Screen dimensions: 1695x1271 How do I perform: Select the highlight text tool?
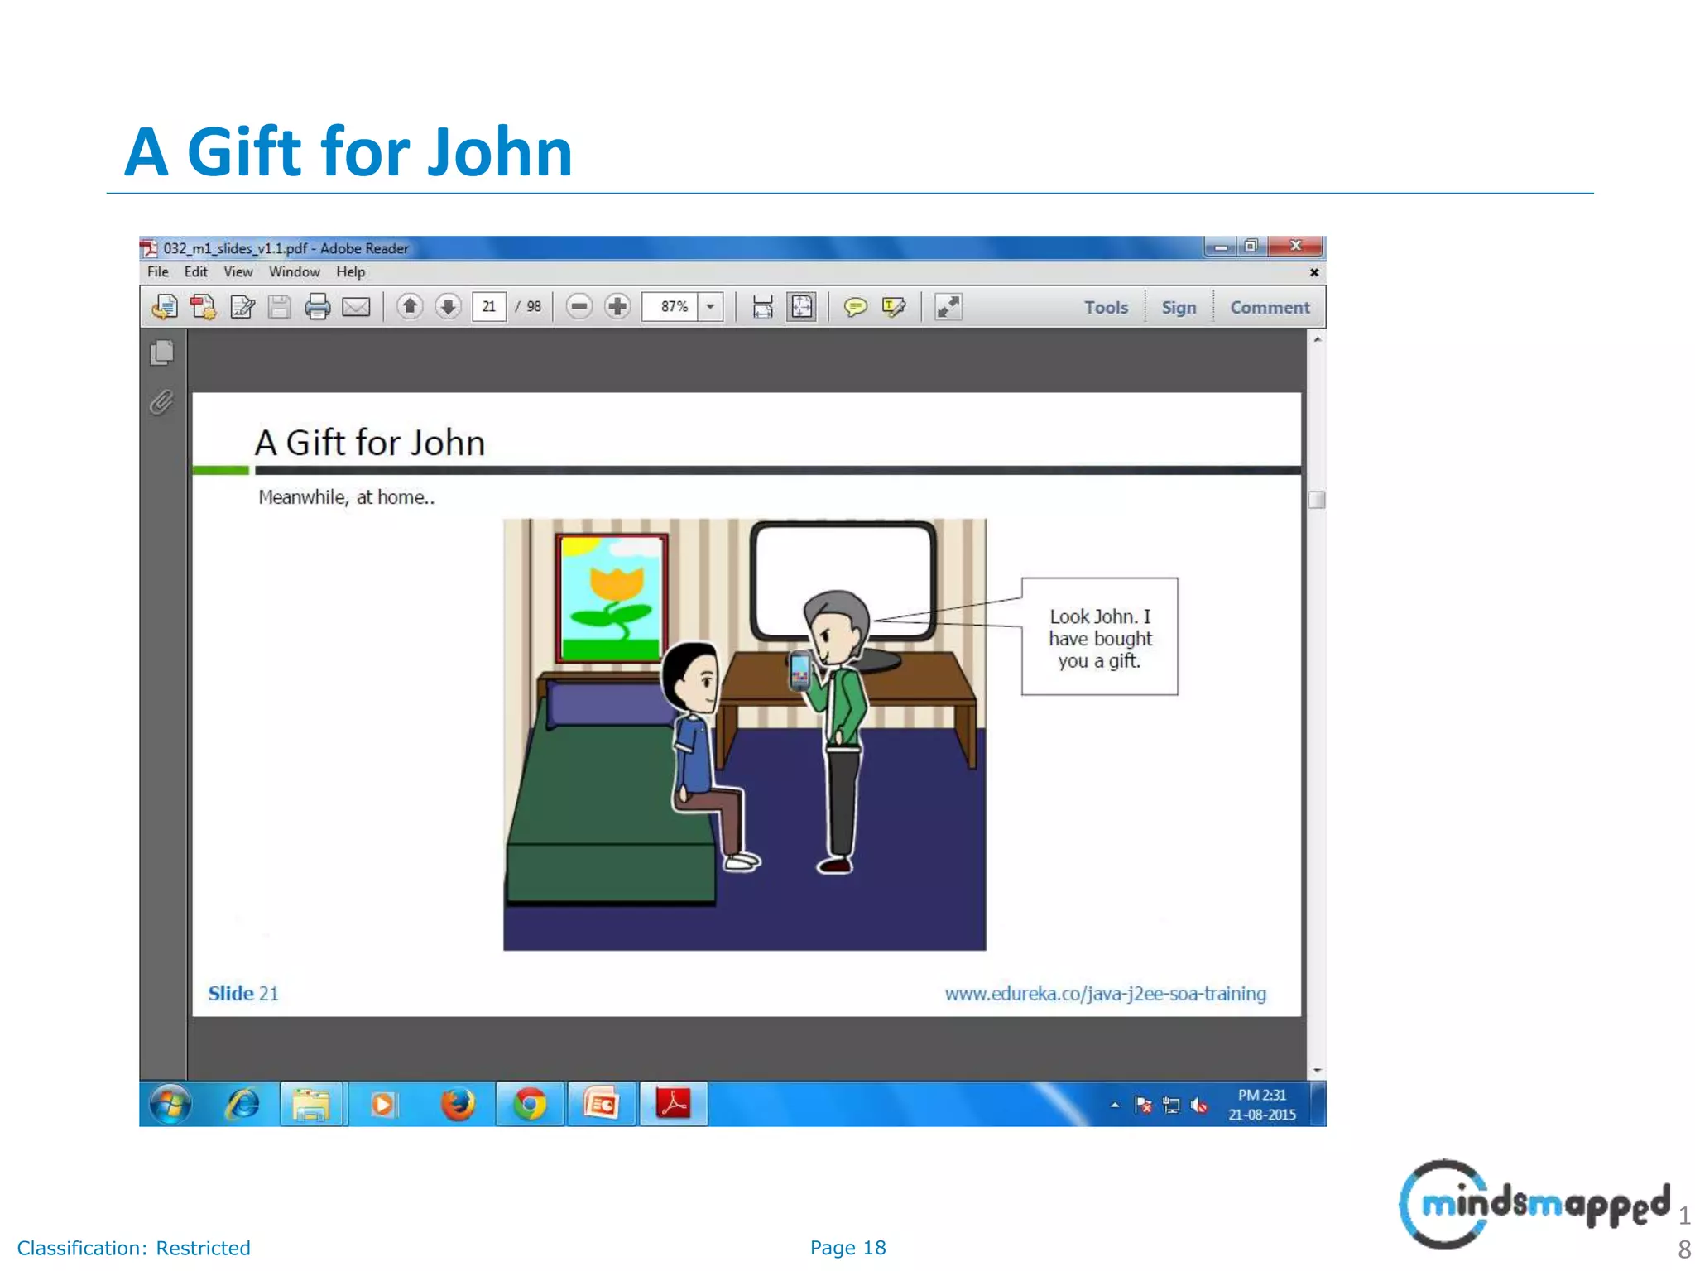894,307
